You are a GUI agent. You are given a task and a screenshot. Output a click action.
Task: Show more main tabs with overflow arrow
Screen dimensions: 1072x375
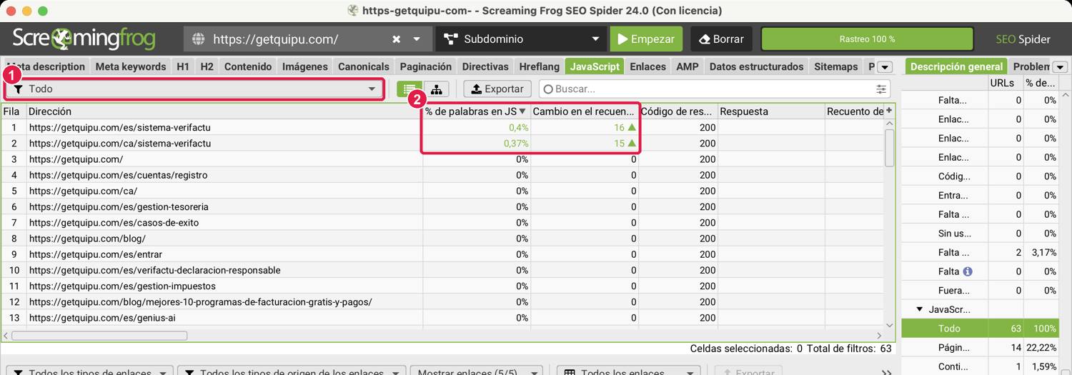point(885,67)
